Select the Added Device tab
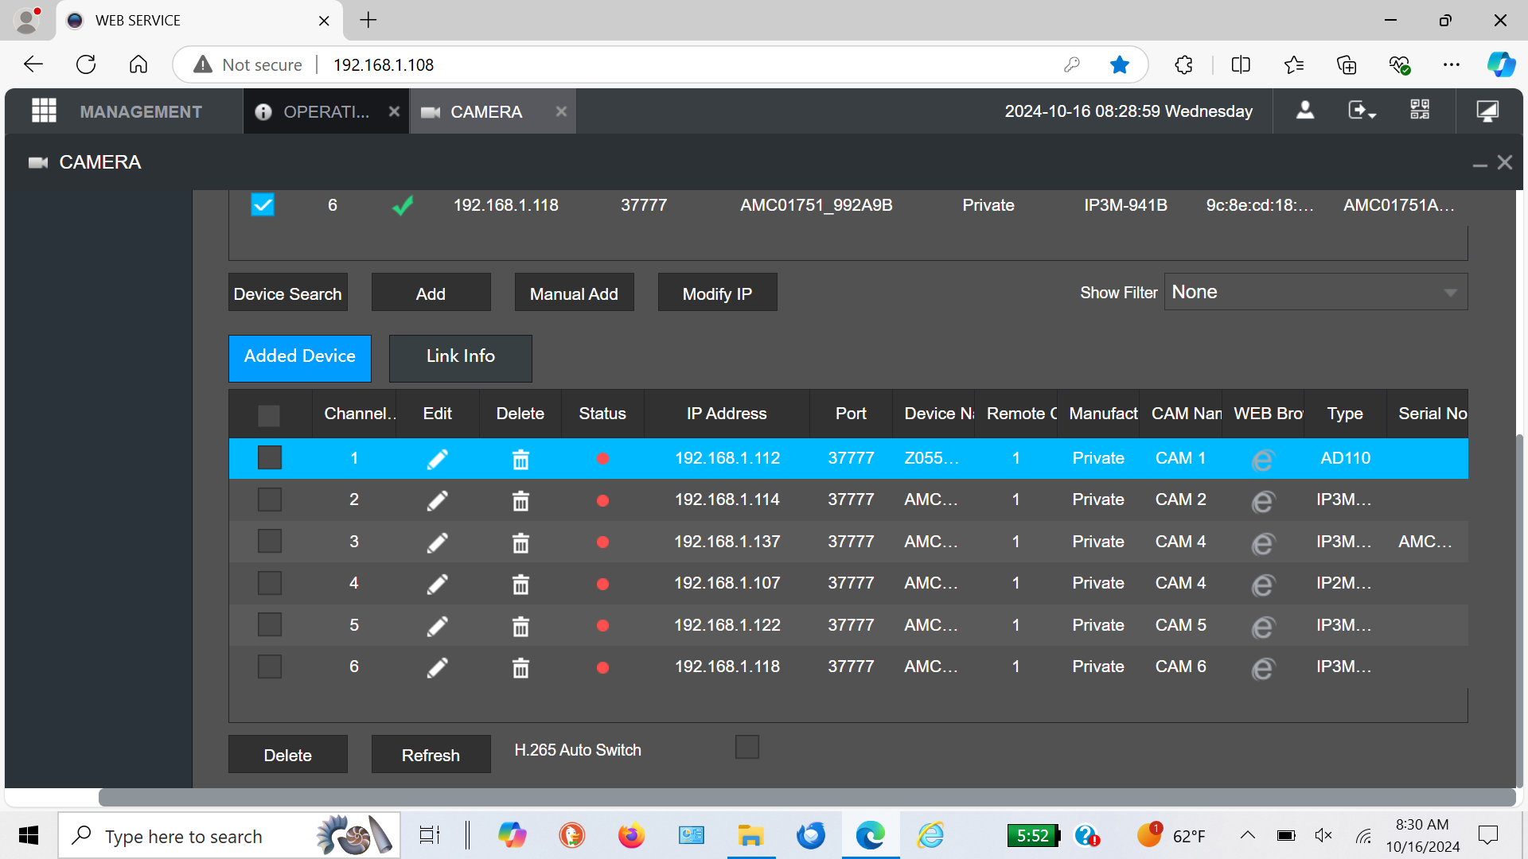Image resolution: width=1528 pixels, height=859 pixels. click(299, 357)
